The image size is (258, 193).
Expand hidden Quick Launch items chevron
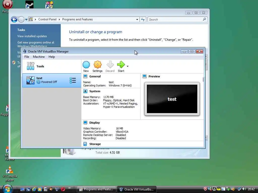click(70, 188)
